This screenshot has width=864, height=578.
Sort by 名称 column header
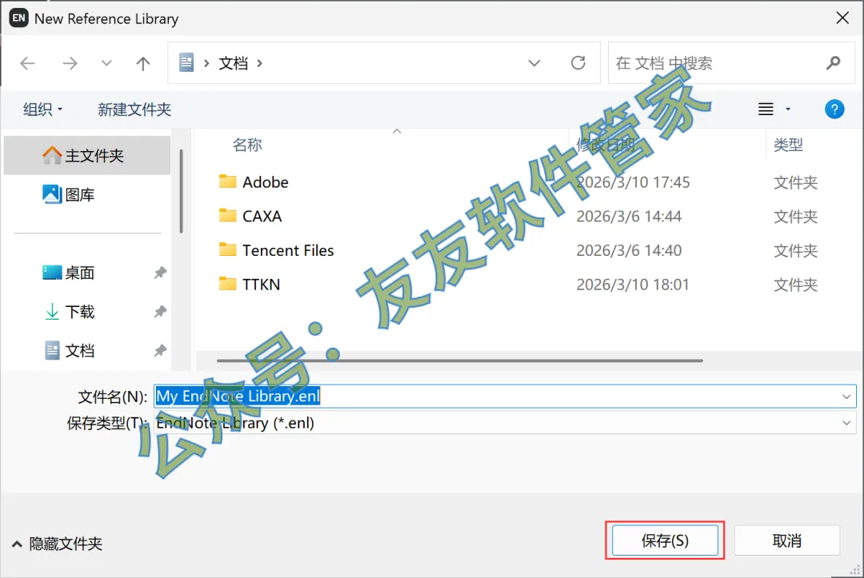click(247, 145)
